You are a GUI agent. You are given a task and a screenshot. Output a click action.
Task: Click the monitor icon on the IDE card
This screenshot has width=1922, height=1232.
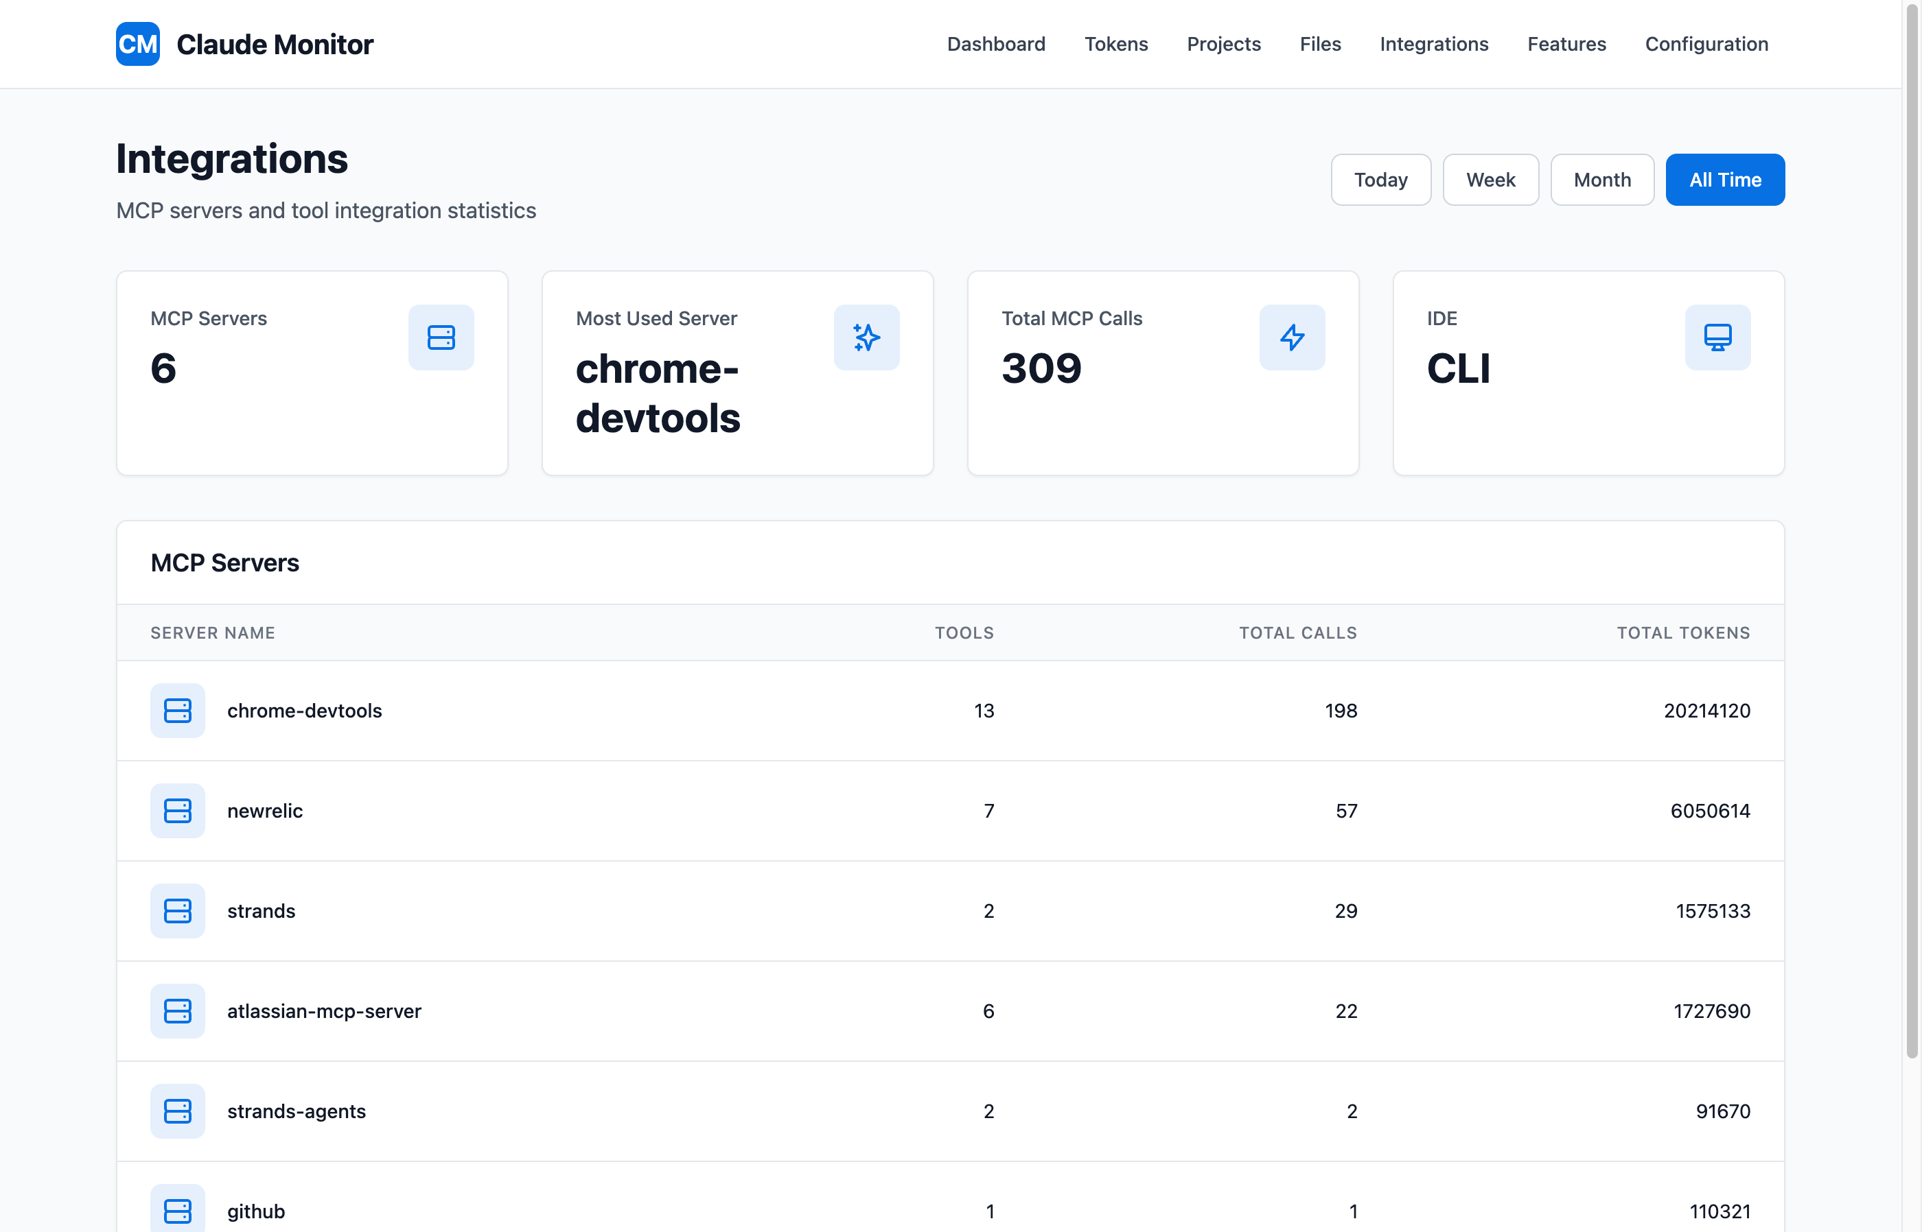coord(1717,337)
